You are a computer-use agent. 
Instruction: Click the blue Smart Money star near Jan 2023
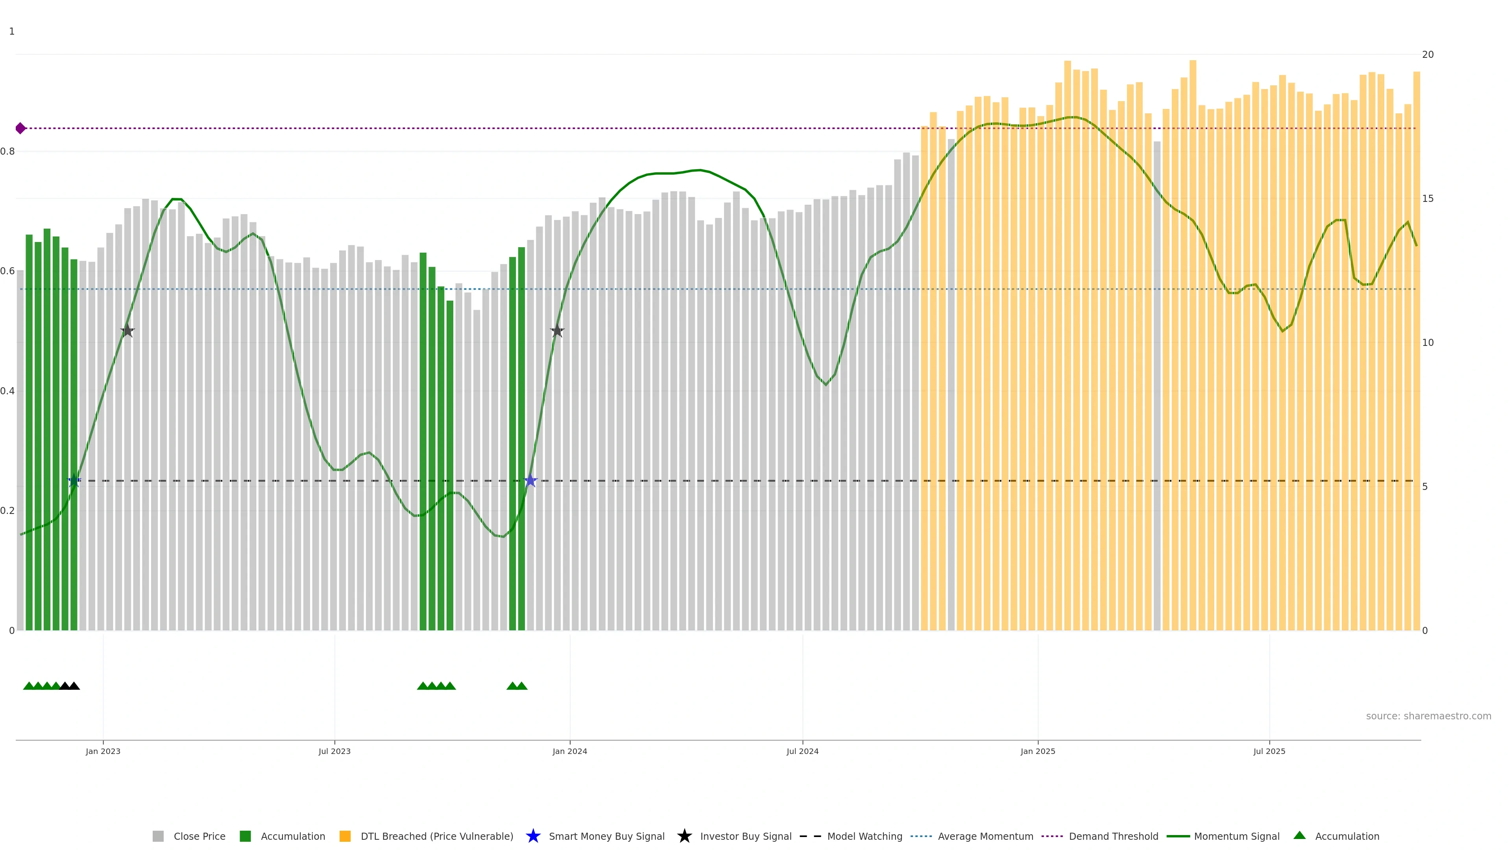(x=74, y=481)
